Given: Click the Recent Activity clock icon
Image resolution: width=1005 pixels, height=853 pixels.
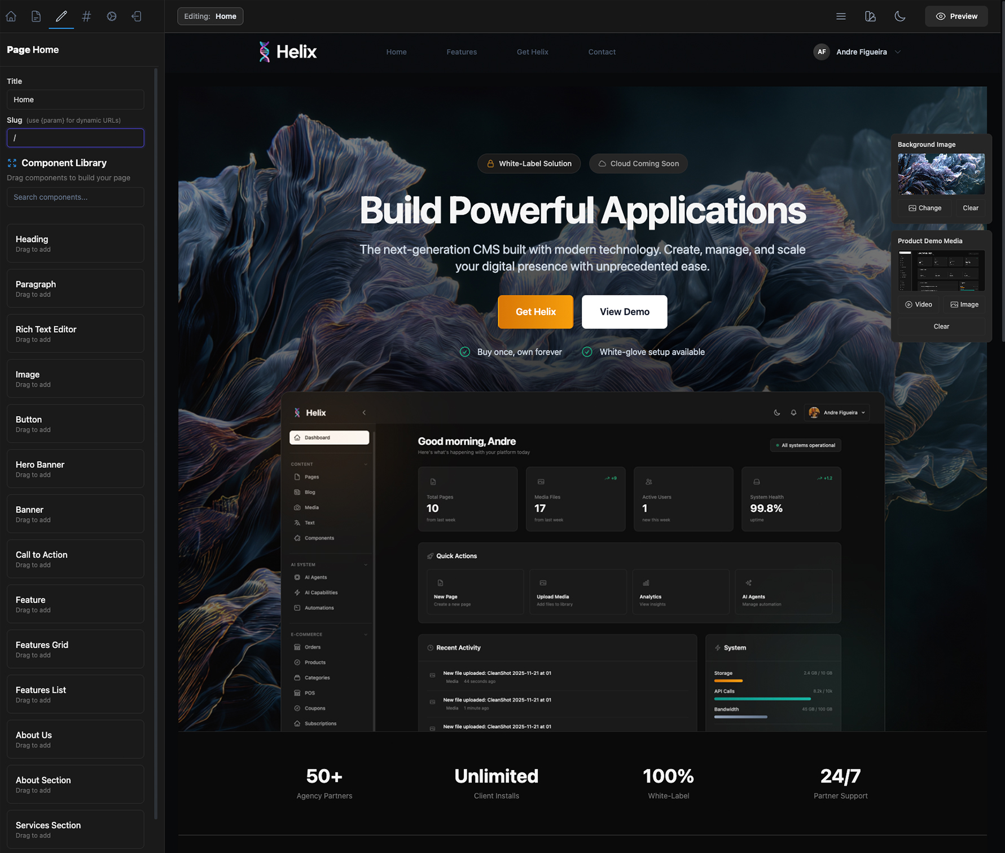Looking at the screenshot, I should [431, 648].
